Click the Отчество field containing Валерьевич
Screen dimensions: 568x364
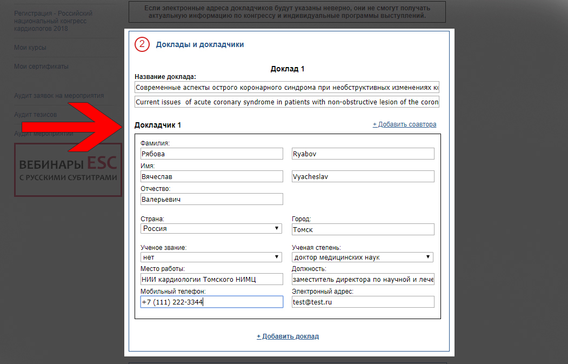click(211, 200)
